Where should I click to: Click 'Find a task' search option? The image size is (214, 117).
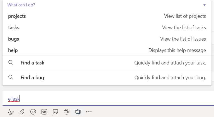point(32,63)
